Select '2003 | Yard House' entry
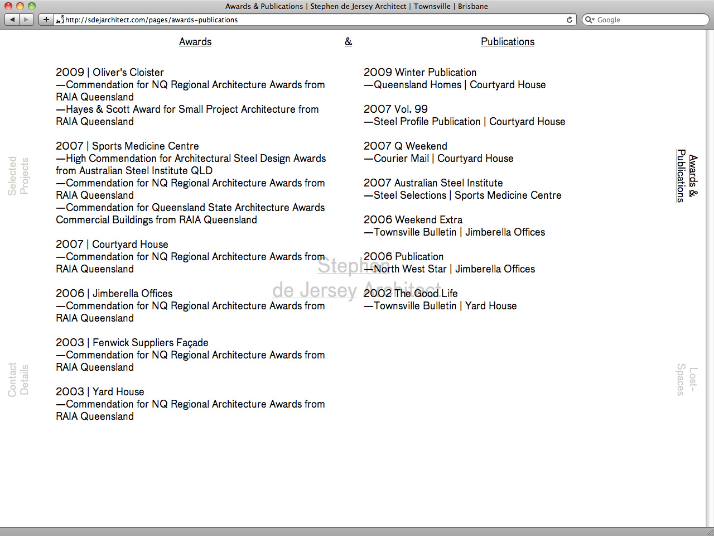 tap(100, 392)
